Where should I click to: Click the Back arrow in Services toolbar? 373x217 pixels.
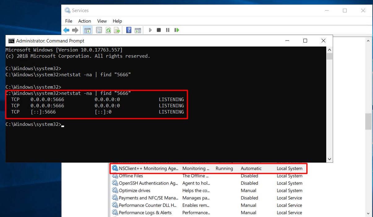pyautogui.click(x=66, y=30)
